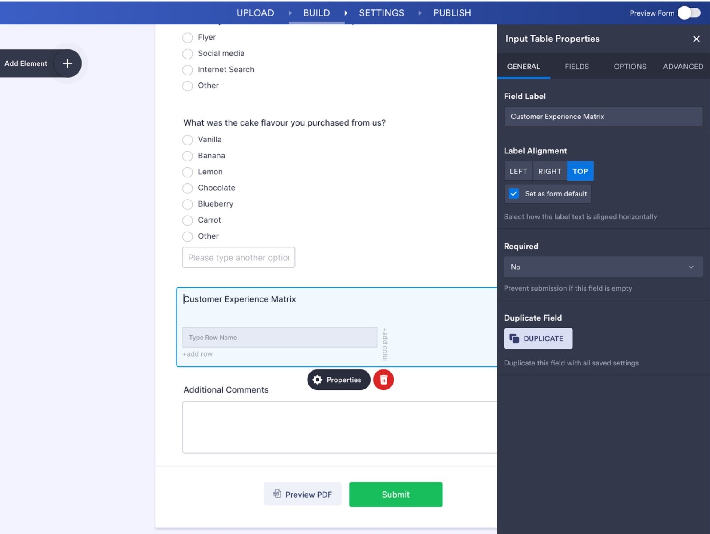The height and width of the screenshot is (534, 710).
Task: Switch to the FIELDS tab
Action: pos(576,67)
